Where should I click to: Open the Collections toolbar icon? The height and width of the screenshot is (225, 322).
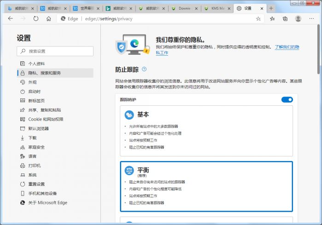pos(285,18)
